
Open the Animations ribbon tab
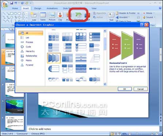(x=52, y=8)
